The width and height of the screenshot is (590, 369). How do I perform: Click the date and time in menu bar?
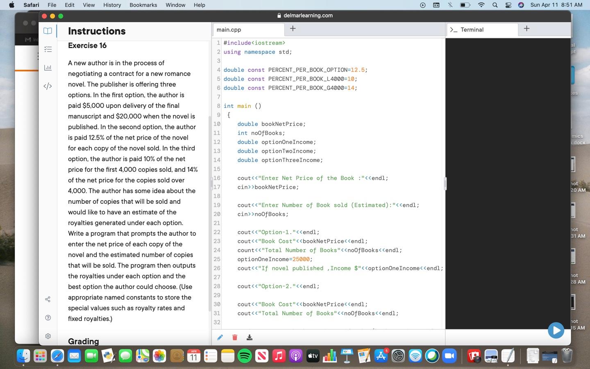[556, 5]
